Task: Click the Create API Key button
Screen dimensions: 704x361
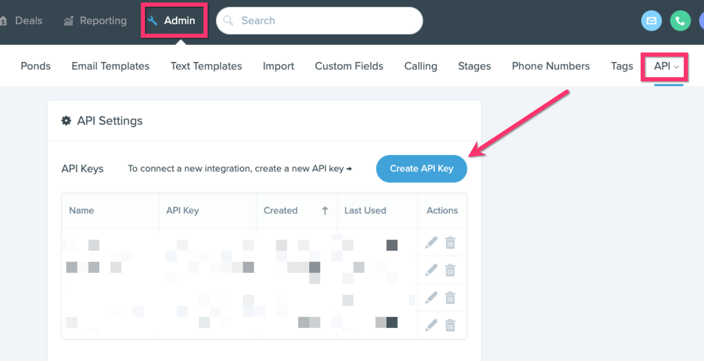Action: [x=421, y=168]
